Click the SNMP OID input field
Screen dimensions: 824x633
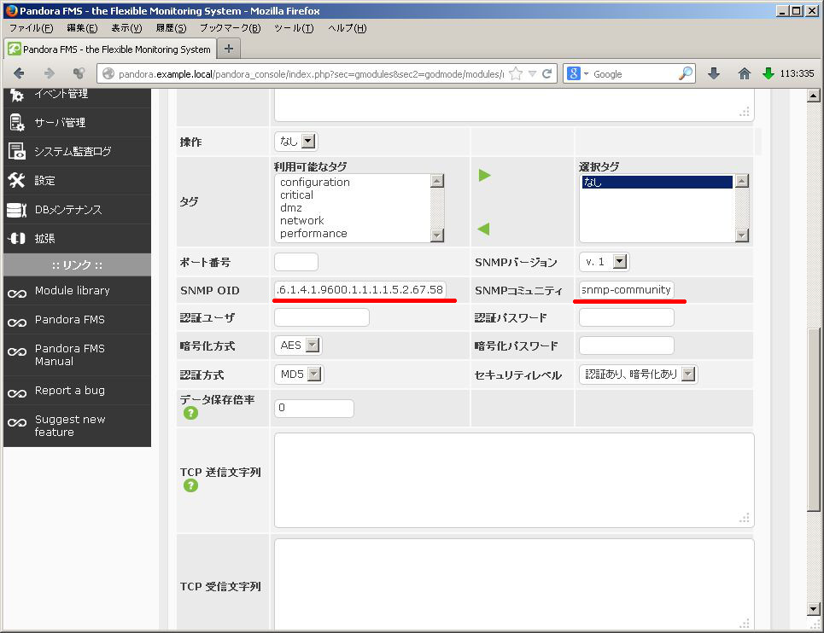tap(360, 290)
